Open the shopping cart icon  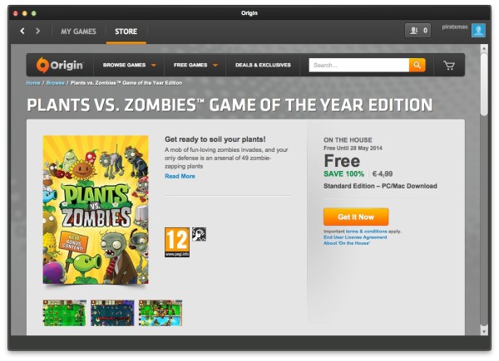point(449,66)
